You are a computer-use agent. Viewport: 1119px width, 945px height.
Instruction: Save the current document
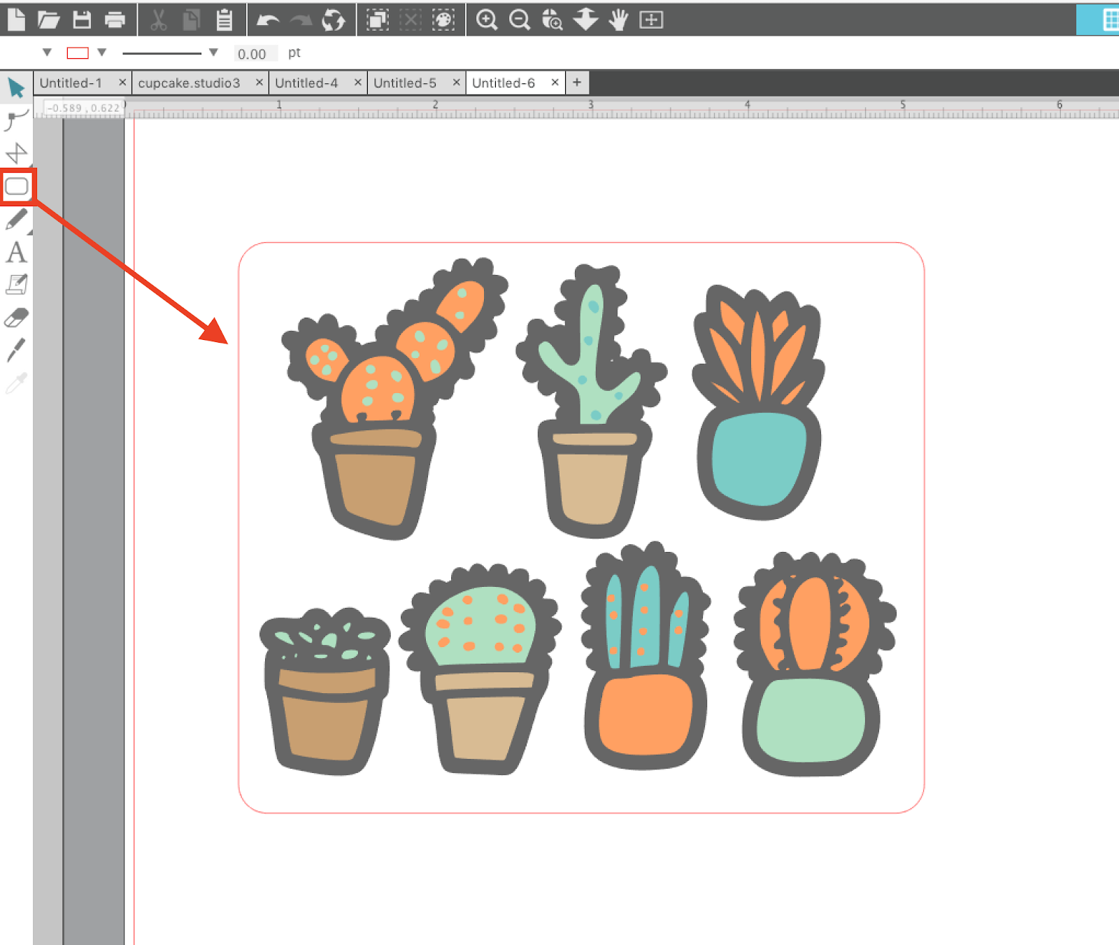82,20
